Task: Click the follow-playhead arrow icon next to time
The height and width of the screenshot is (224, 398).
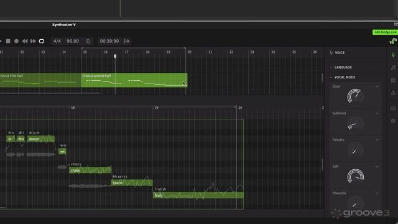Action: click(x=127, y=41)
